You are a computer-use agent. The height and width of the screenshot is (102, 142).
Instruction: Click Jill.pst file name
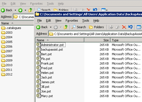point(45,87)
